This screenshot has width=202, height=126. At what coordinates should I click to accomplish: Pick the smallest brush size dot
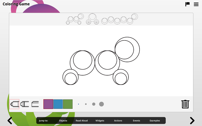point(79,104)
